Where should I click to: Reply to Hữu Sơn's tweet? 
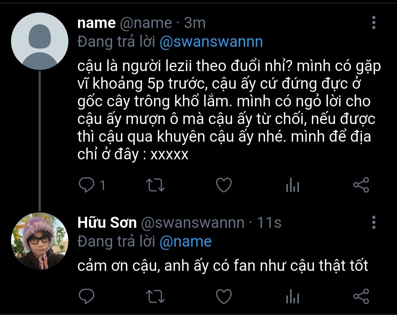tap(87, 296)
